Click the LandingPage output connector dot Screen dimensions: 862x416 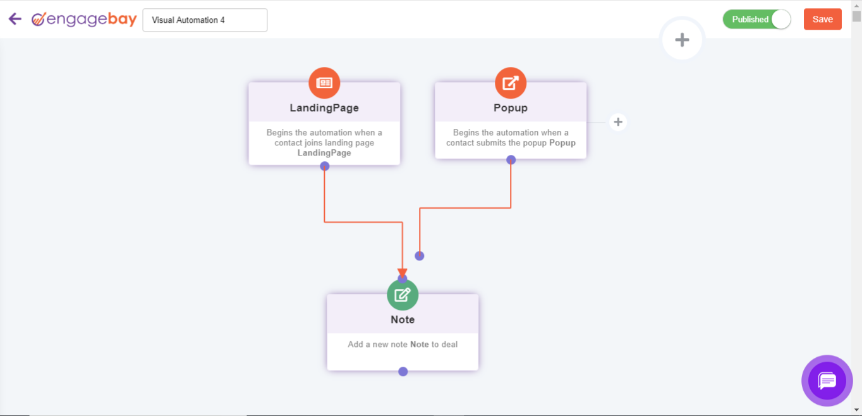324,166
